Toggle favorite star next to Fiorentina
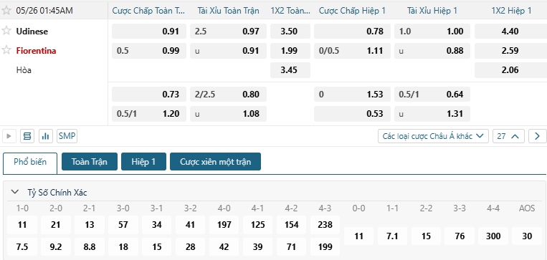This screenshot has width=547, height=260. pos(6,50)
